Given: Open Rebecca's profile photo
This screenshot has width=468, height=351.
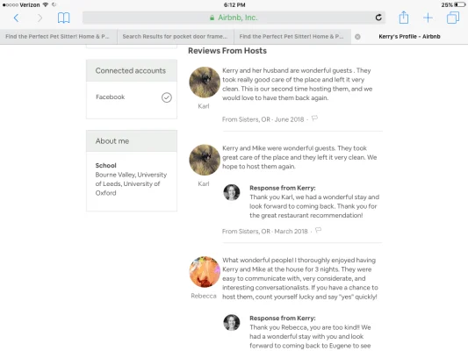Looking at the screenshot, I should (205, 272).
